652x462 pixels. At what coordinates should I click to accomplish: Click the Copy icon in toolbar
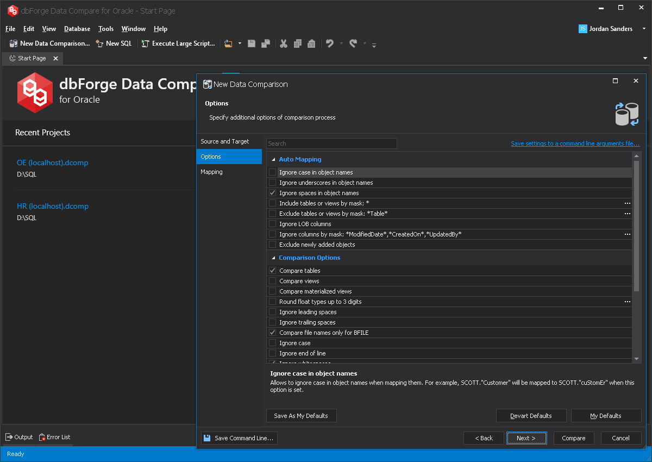(297, 43)
